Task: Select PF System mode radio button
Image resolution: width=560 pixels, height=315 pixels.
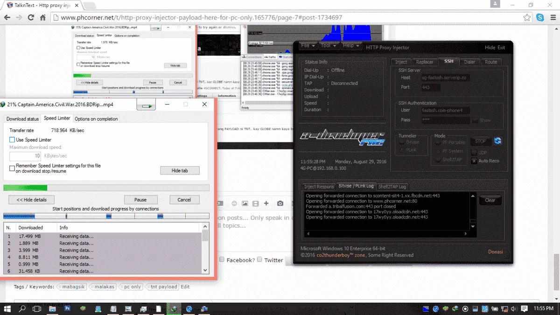Action: [x=437, y=151]
